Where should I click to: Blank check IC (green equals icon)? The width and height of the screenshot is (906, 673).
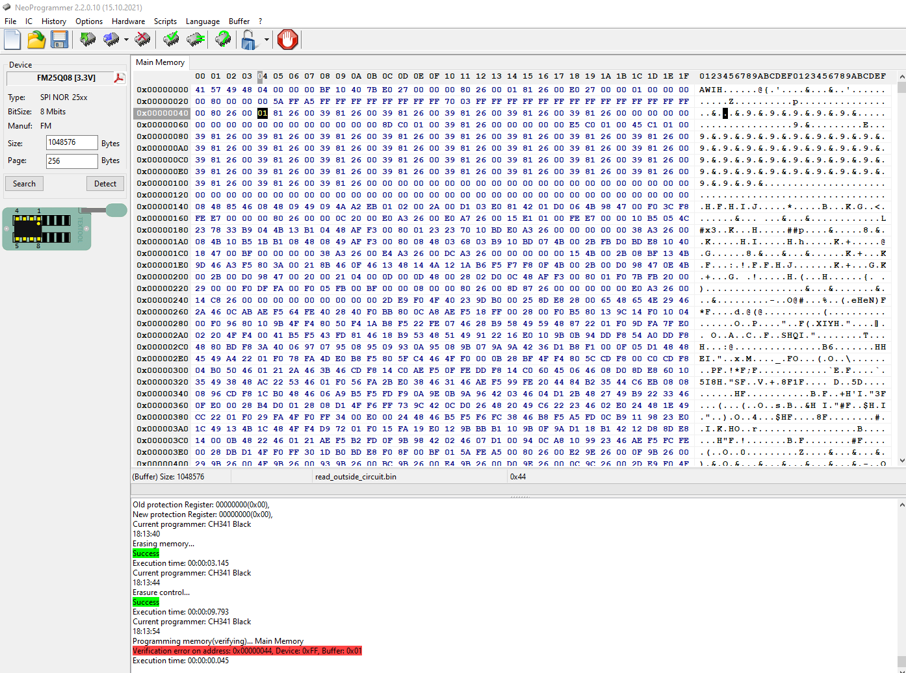click(x=196, y=40)
